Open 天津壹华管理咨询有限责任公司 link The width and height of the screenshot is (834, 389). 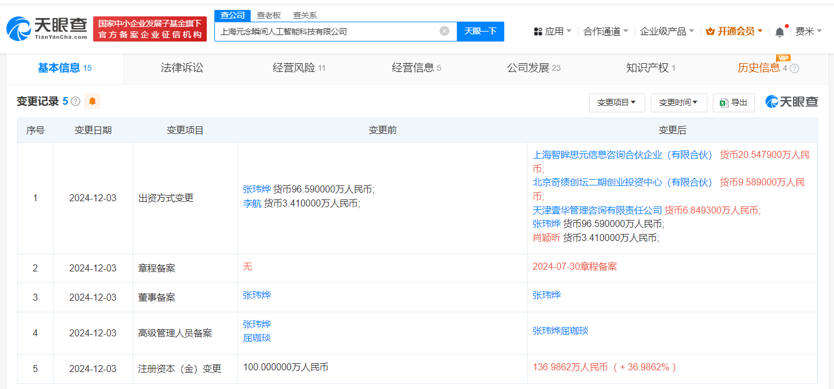point(597,210)
